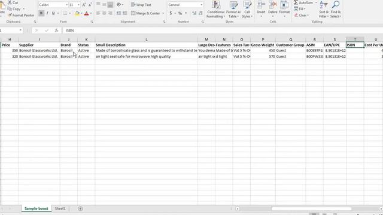Align text right
The image size is (383, 215).
pyautogui.click(x=110, y=13)
